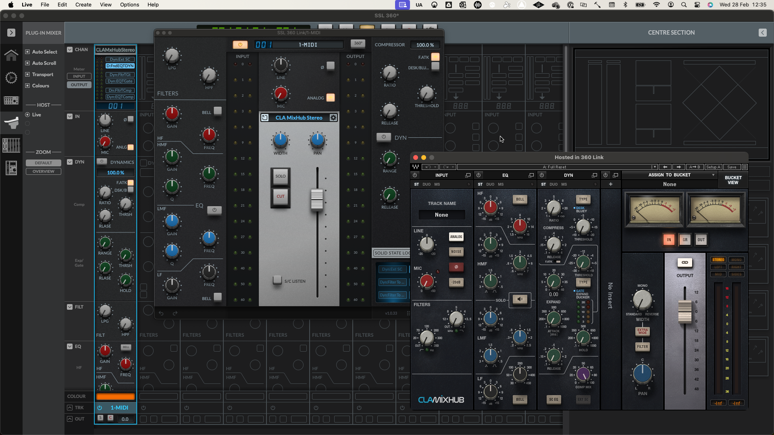
Task: Collapse the DYN row expander
Action: tap(70, 162)
